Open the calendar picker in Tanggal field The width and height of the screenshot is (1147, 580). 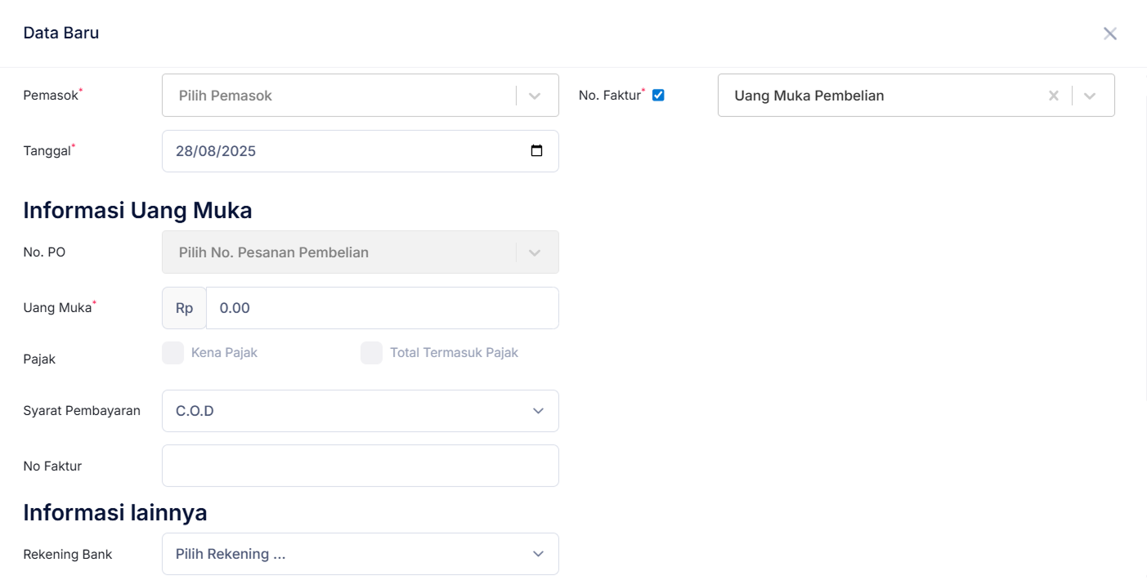(x=536, y=151)
